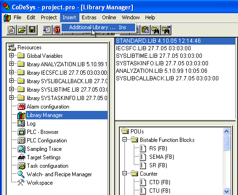Expand library SYSTASKINFO.LIB node
This screenshot has width=238, height=195.
pos(11,98)
